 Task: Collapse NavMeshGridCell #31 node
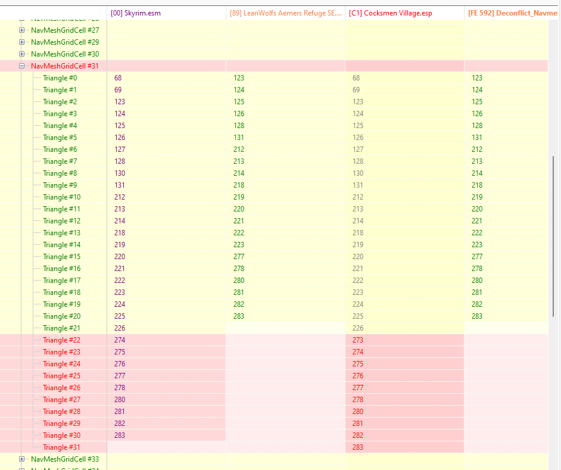pos(22,66)
